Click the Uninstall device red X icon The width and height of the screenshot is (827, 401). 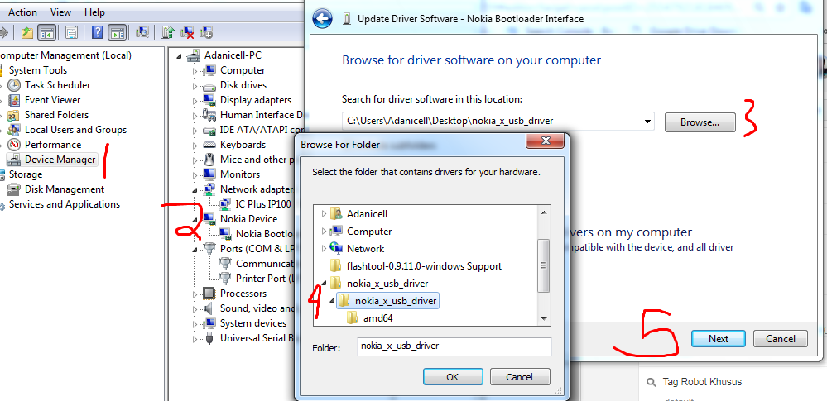[187, 33]
